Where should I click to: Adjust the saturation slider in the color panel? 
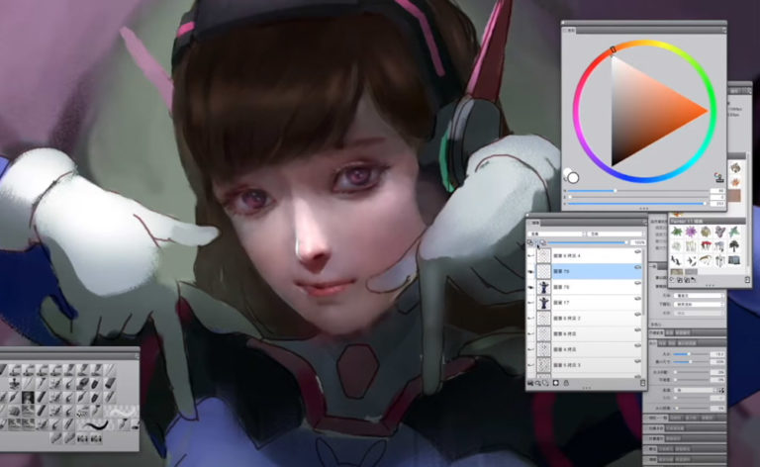pyautogui.click(x=638, y=197)
